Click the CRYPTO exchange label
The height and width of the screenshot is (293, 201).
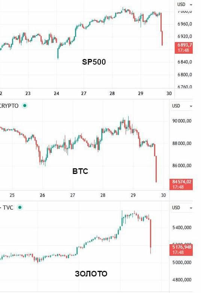point(9,106)
